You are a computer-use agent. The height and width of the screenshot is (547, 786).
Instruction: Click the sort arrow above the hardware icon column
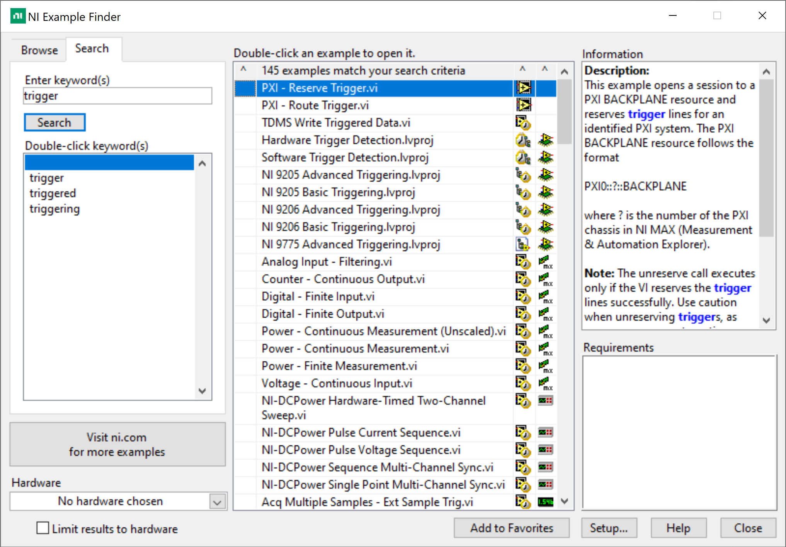[x=545, y=69]
